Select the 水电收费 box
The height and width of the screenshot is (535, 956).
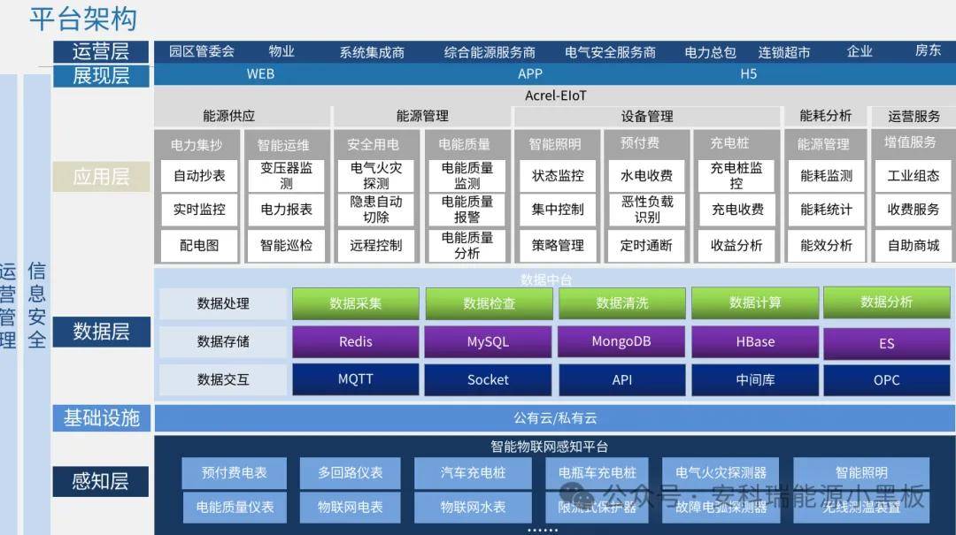pyautogui.click(x=646, y=175)
